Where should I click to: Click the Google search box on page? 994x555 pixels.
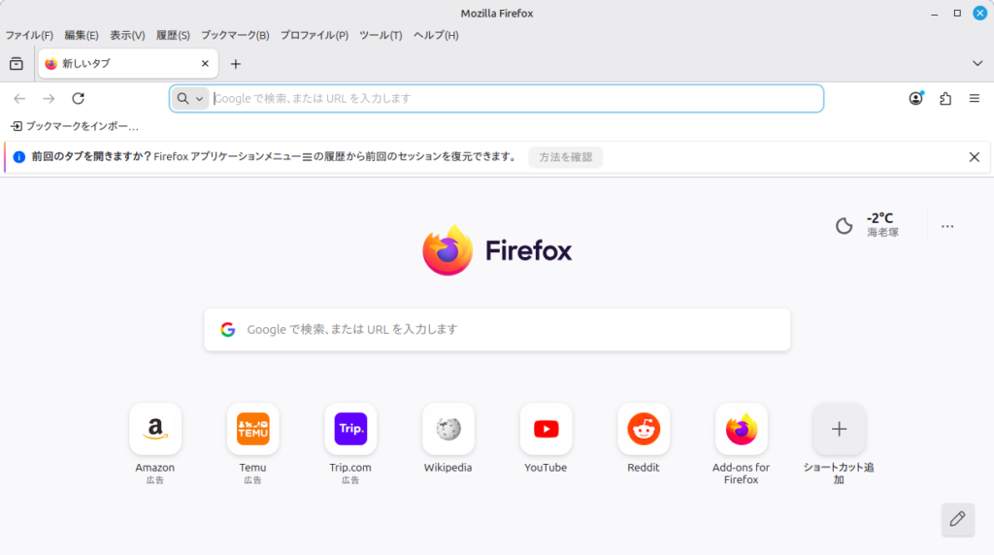click(x=497, y=329)
